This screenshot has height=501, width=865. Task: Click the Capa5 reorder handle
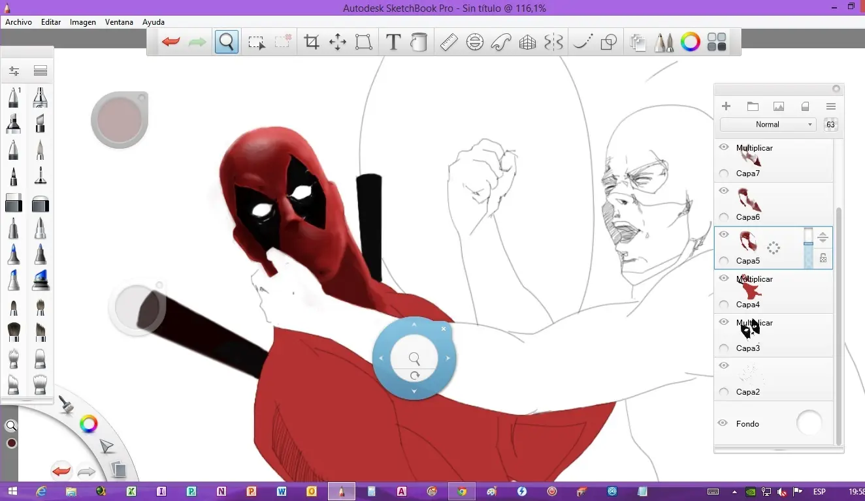823,237
